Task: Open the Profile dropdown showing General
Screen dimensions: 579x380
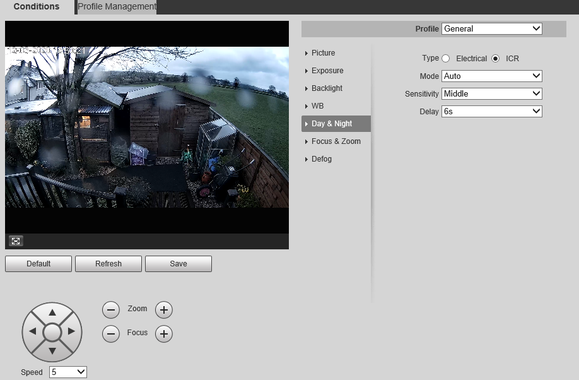Action: click(491, 28)
